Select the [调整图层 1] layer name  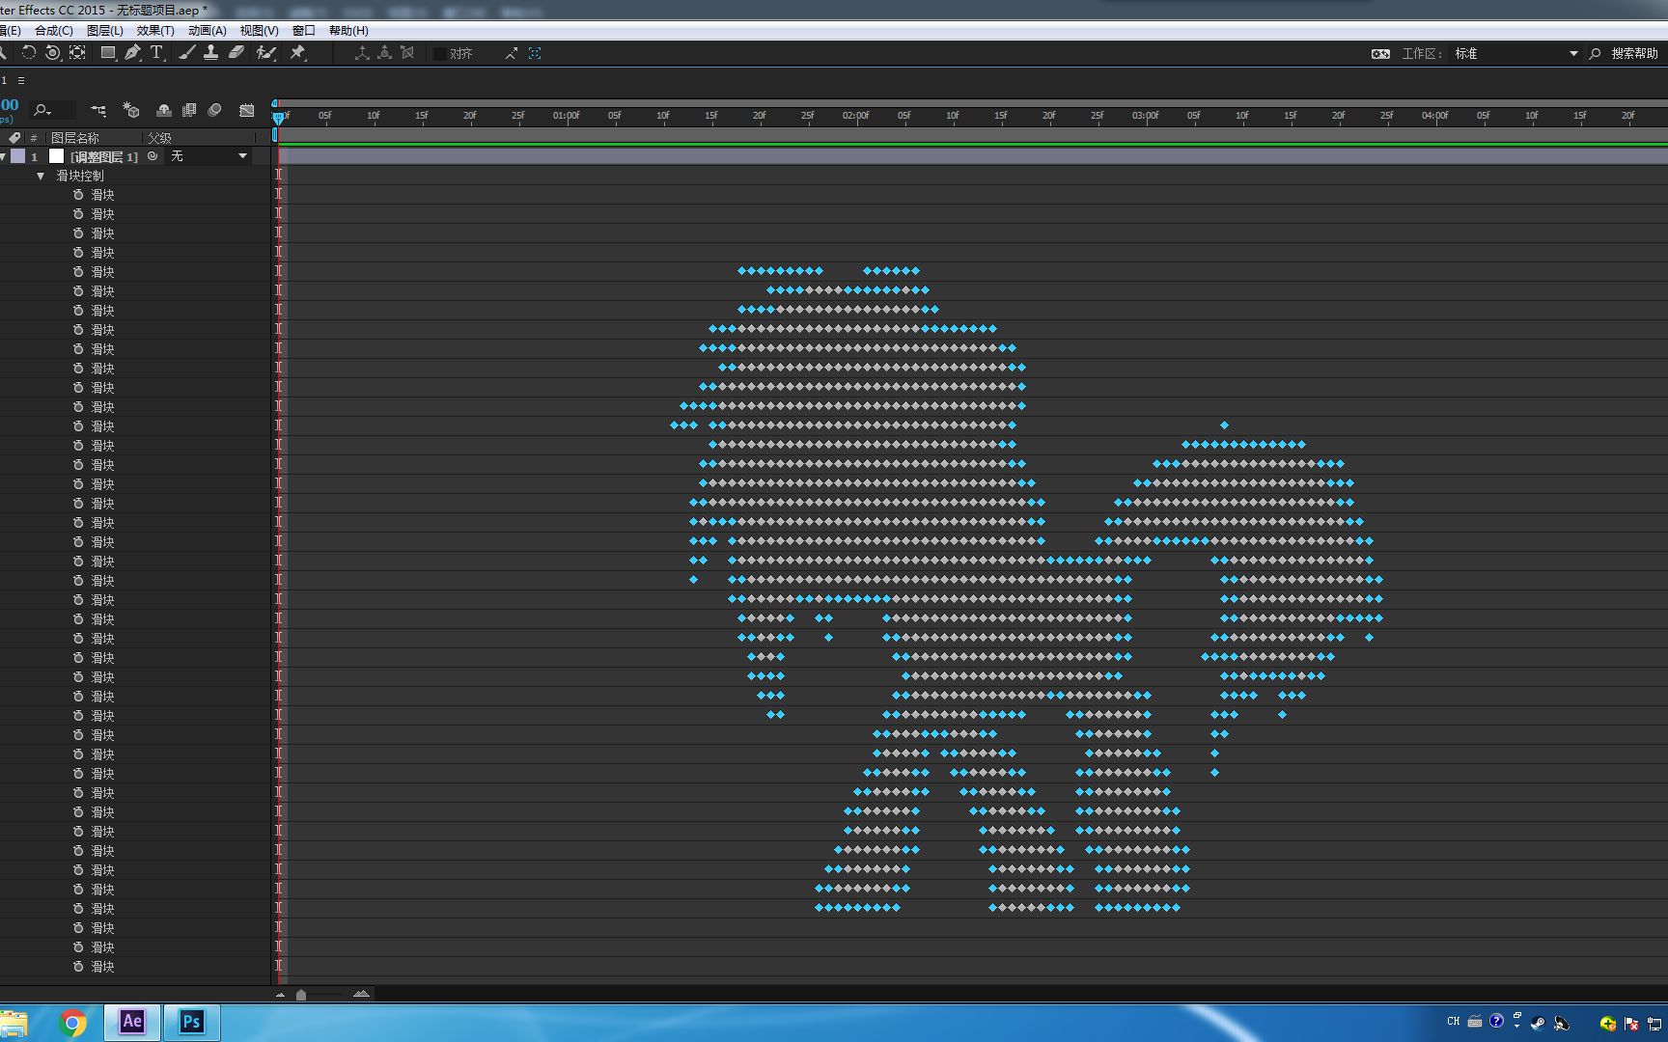tap(103, 156)
